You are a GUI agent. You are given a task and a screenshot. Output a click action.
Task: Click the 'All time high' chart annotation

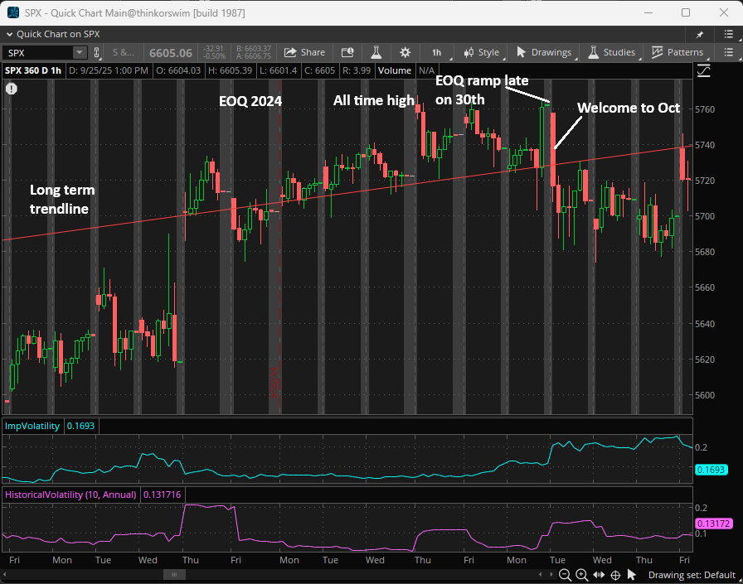tap(374, 100)
